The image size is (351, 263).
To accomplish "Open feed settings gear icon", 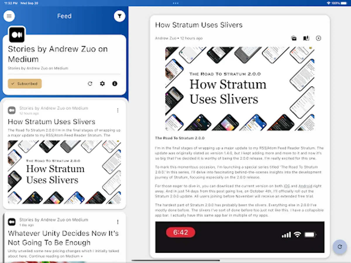I will click(102, 84).
